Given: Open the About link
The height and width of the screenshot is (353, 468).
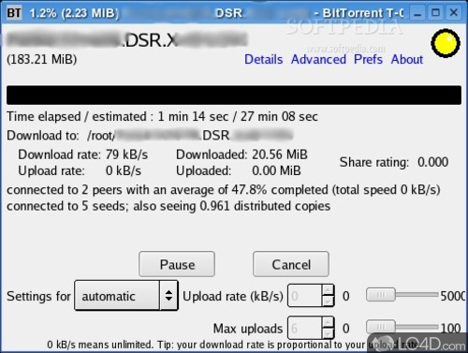Looking at the screenshot, I should pos(407,59).
